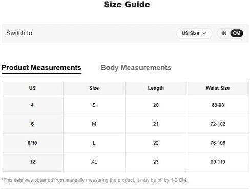This screenshot has height=189, width=250.
Task: Click the Waist Size column header
Action: coord(218,88)
